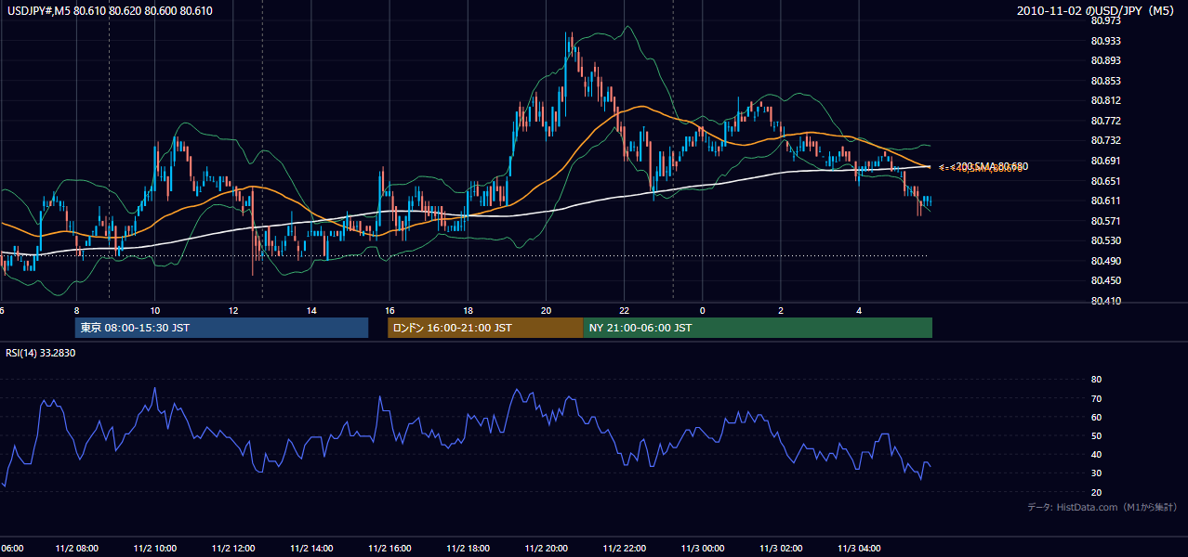Click the 80.490 price axis label
Image resolution: width=1188 pixels, height=557 pixels.
(x=1106, y=261)
